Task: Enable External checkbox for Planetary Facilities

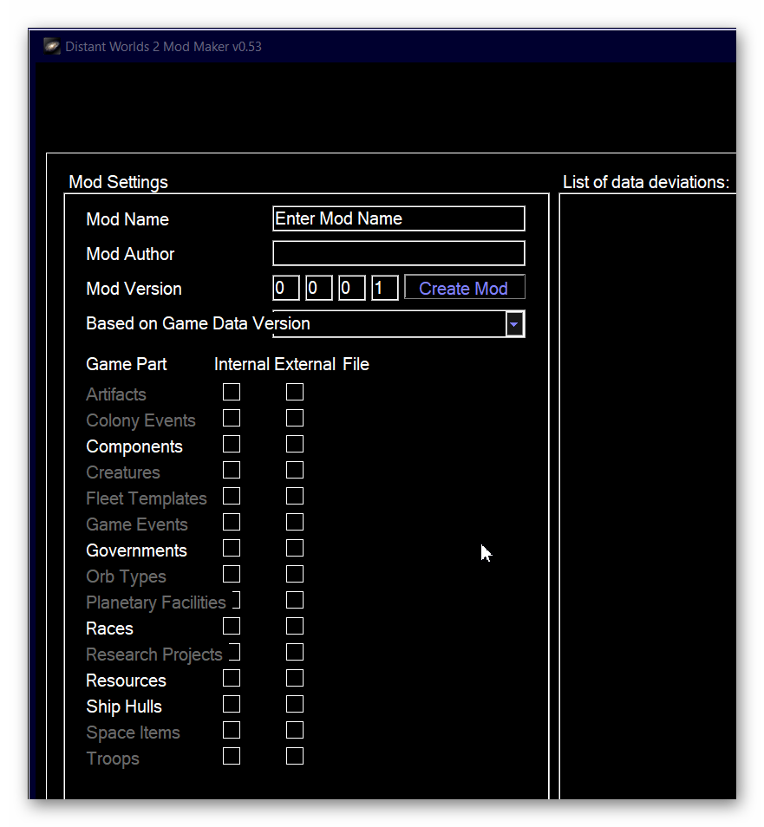Action: [295, 600]
